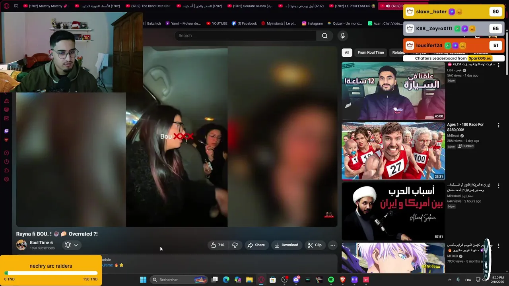The image size is (509, 286).
Task: Select the All filter chip
Action: [347, 52]
